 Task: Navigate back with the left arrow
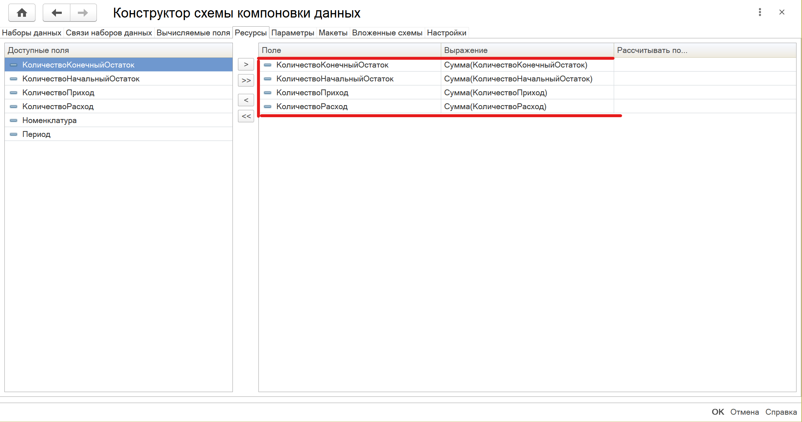coord(57,13)
